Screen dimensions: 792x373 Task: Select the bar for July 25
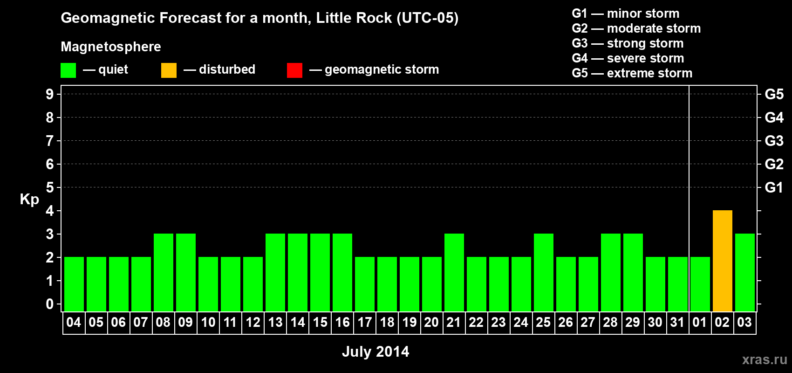click(544, 272)
